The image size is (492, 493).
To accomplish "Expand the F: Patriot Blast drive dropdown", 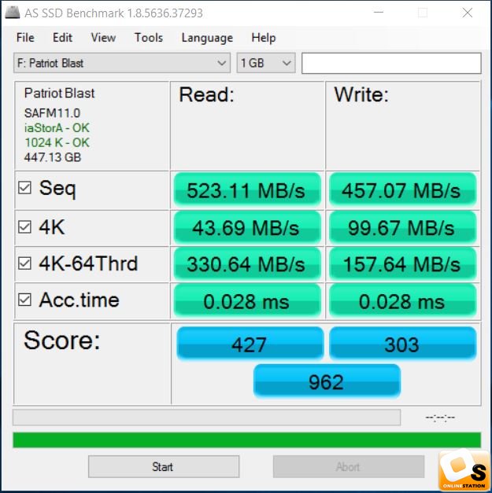I will click(122, 63).
